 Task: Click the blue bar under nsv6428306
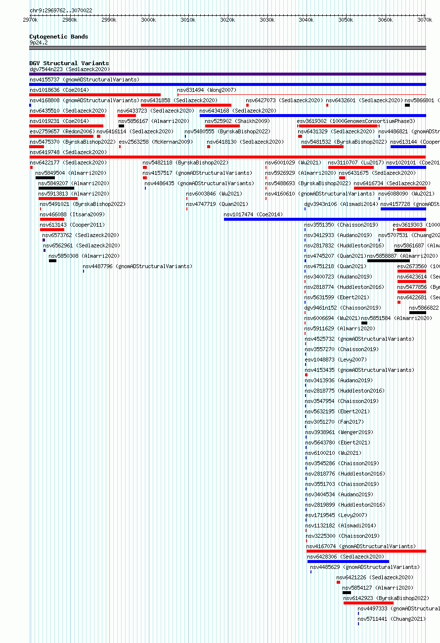[348, 562]
